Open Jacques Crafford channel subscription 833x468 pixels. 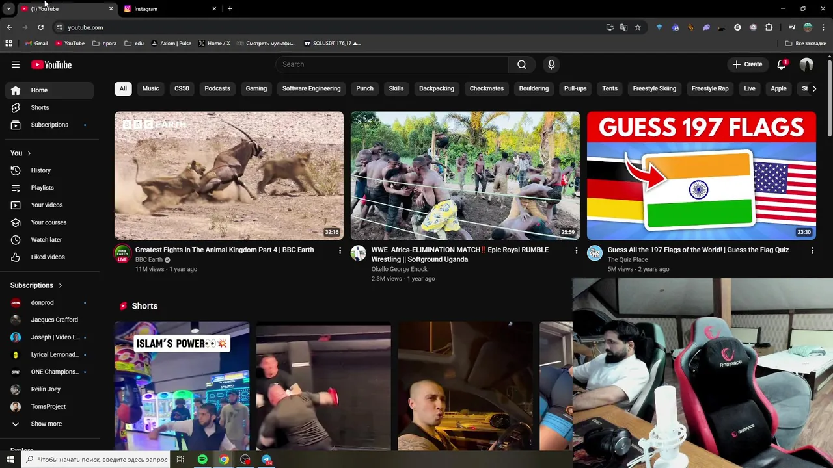click(x=49, y=320)
